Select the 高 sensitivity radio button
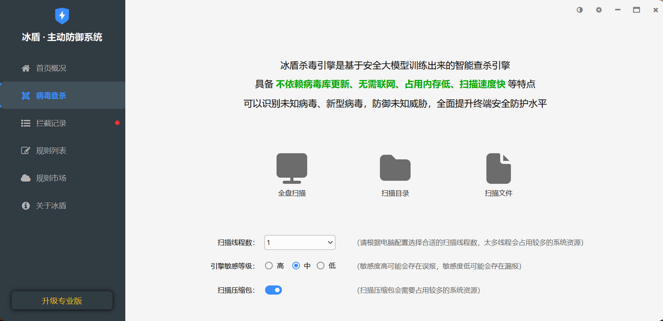Viewport: 663px width, 321px height. (269, 266)
